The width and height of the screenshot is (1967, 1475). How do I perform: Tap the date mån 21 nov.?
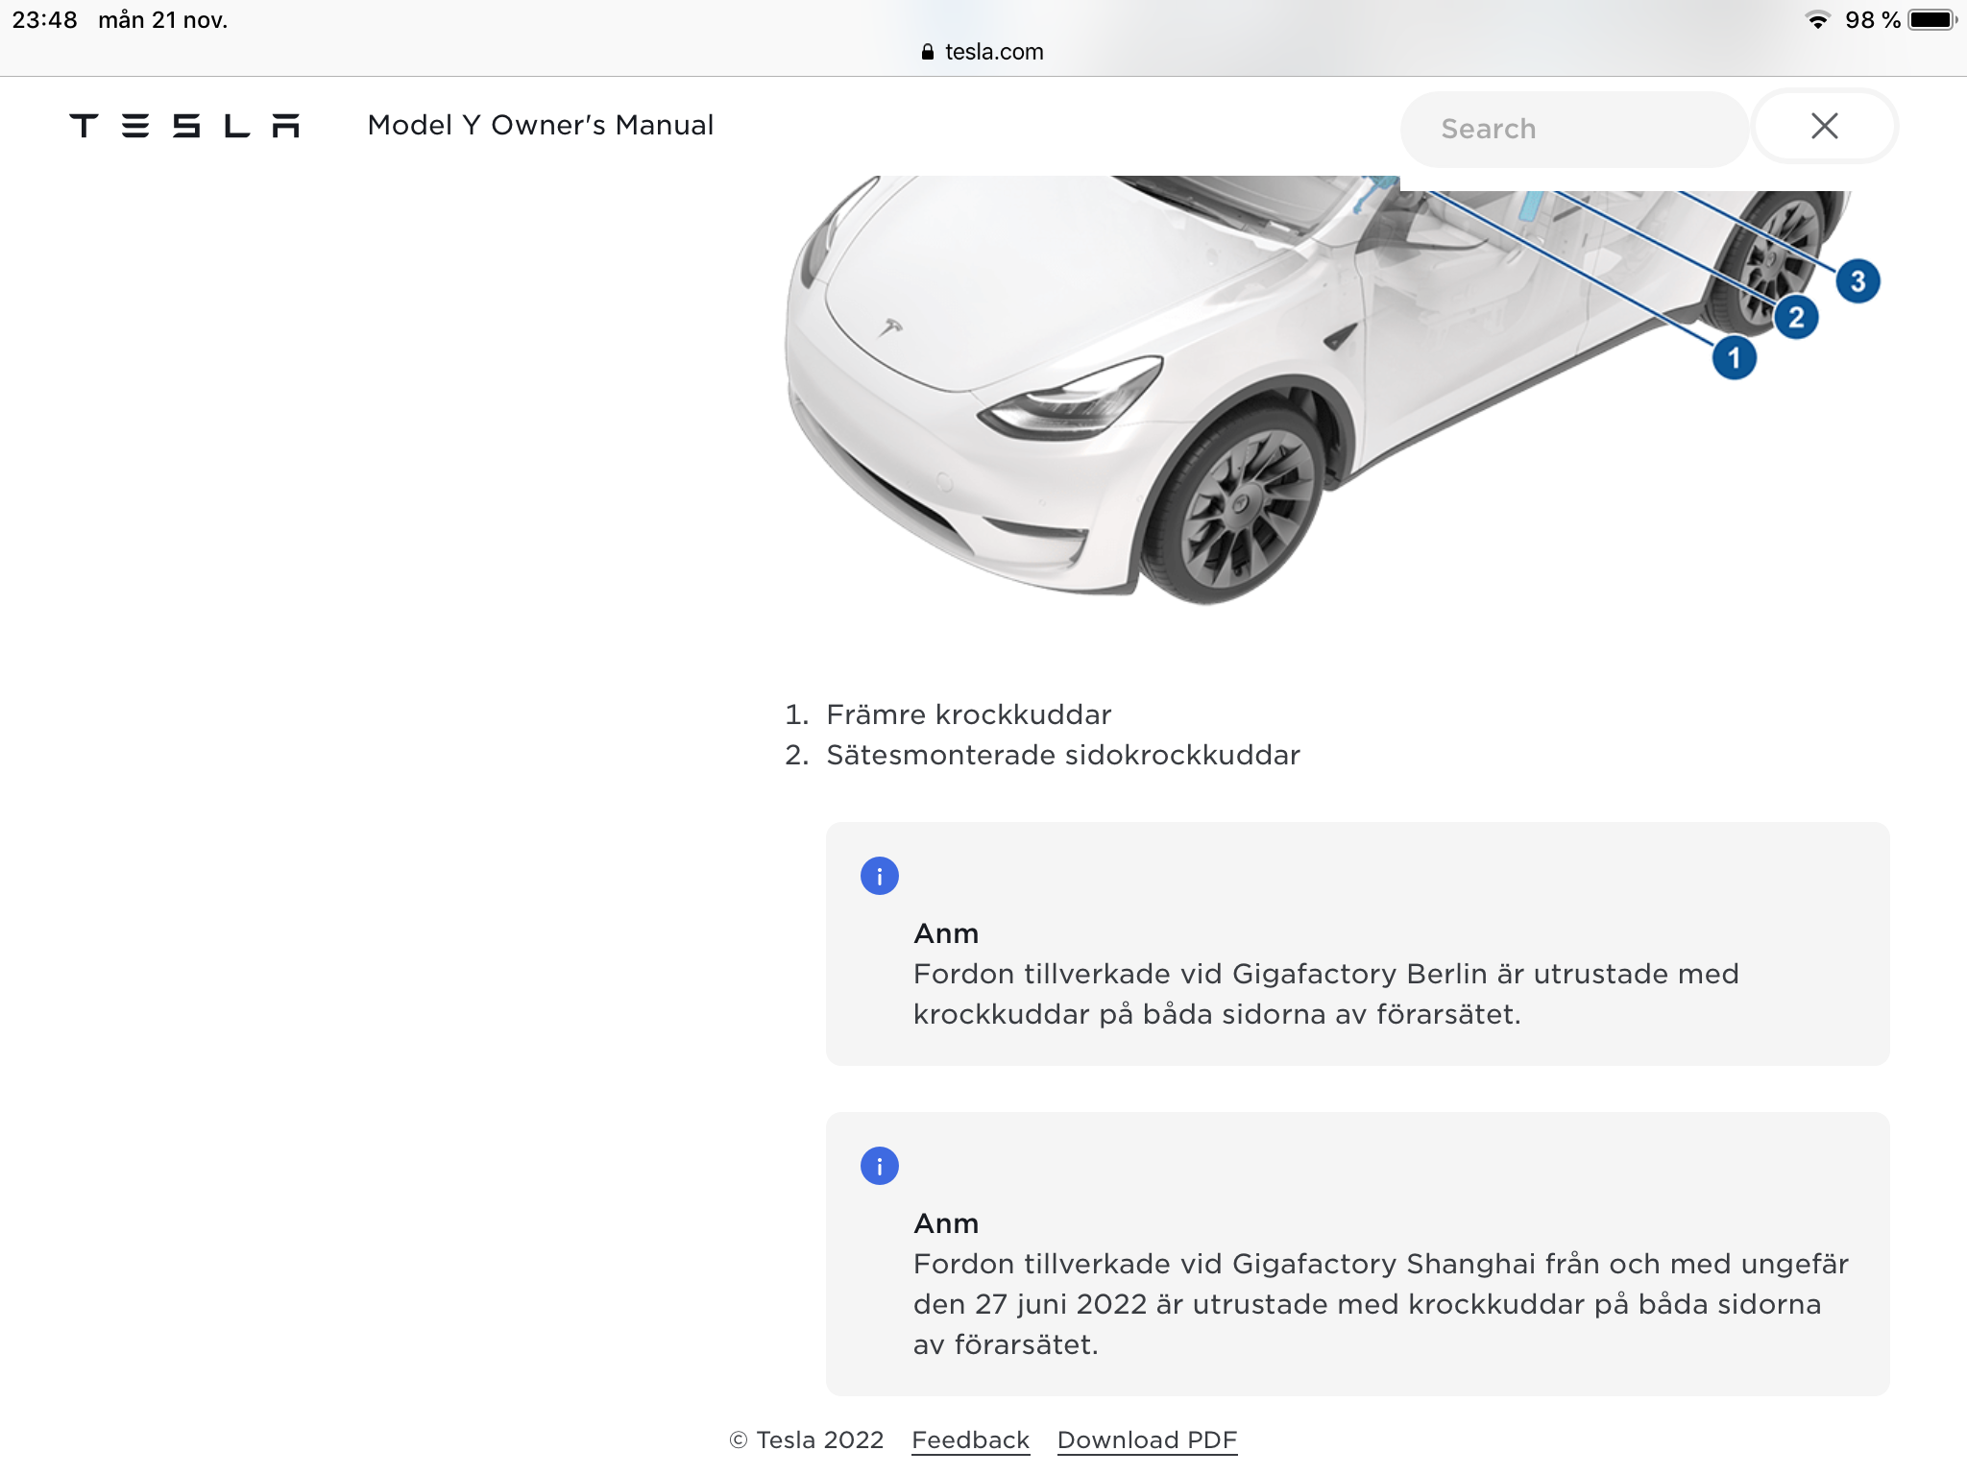coord(163,20)
